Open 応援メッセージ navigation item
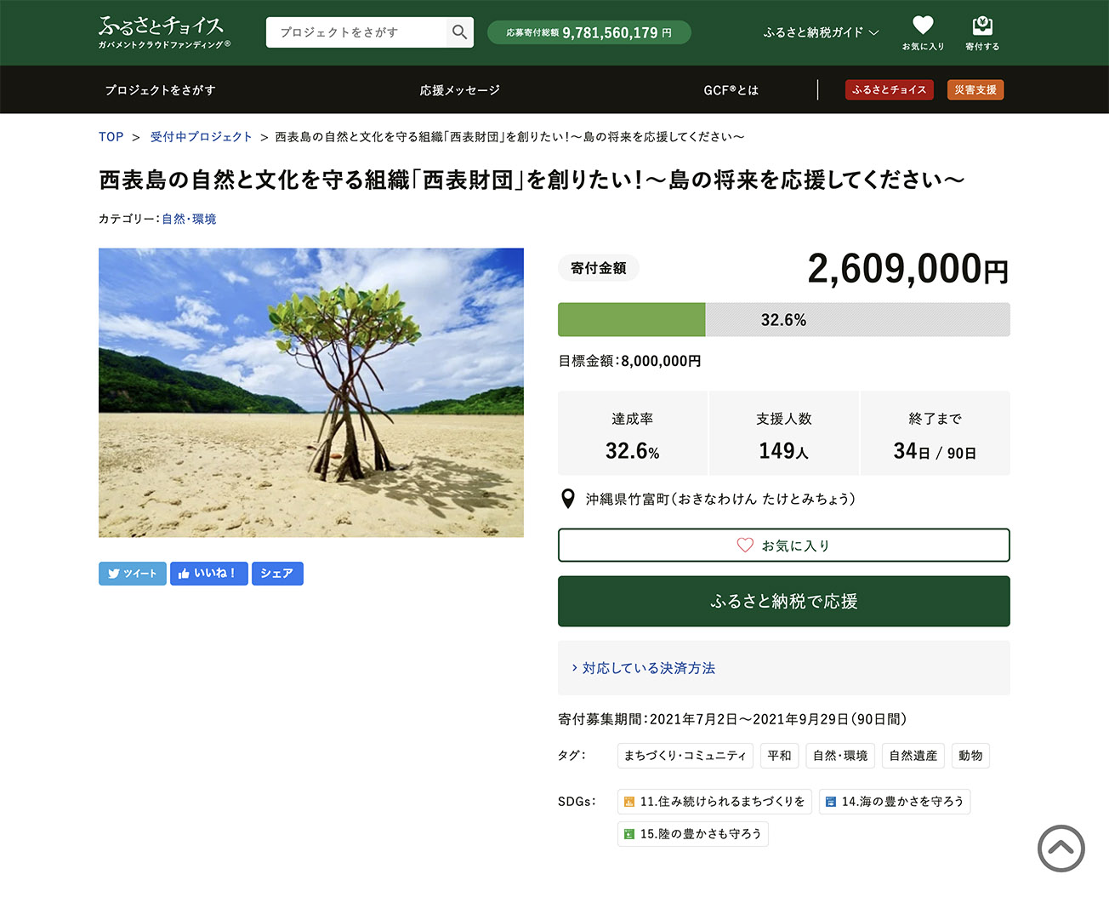Screen dimensions: 1109x903 coord(459,90)
